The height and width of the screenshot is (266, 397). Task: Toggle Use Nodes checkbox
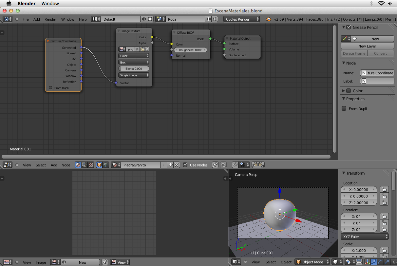[185, 165]
